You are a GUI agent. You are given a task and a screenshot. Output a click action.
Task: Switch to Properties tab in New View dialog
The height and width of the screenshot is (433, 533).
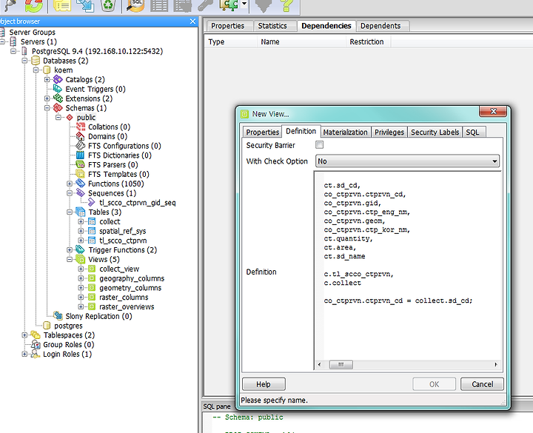click(262, 132)
